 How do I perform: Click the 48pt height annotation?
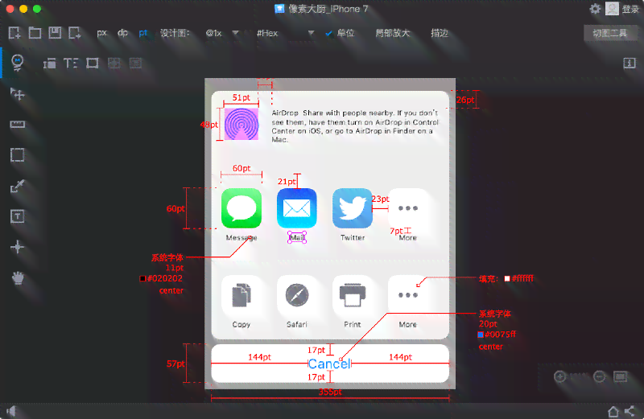[x=209, y=125]
